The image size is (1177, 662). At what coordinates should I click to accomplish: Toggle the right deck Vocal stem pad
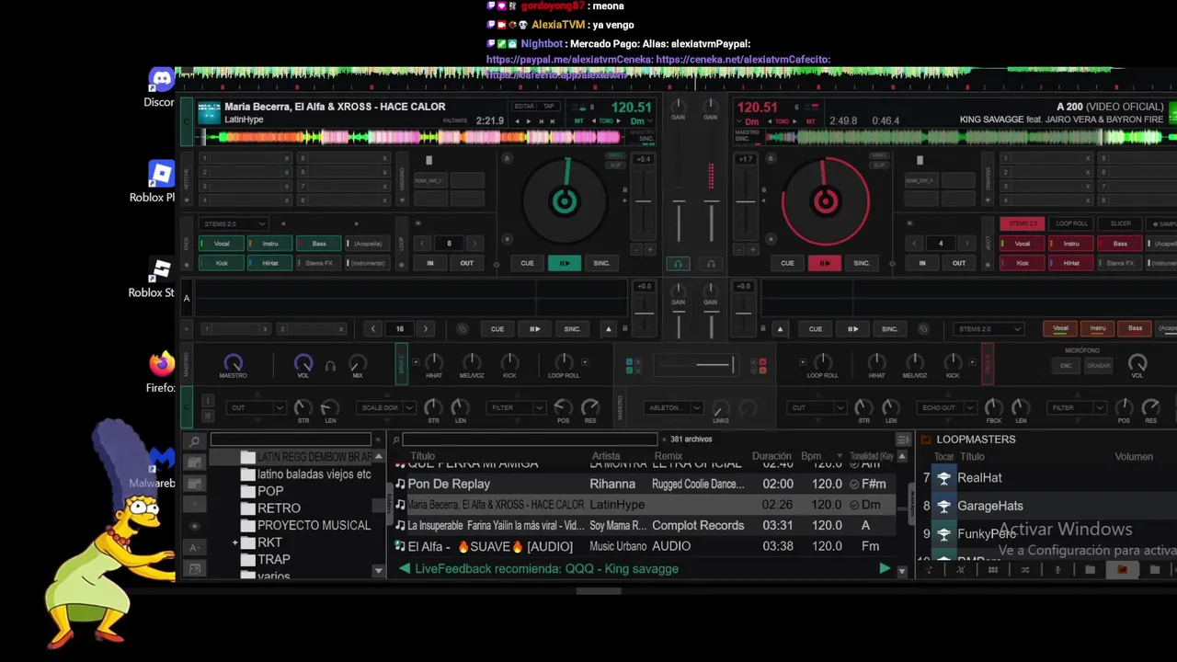pyautogui.click(x=1023, y=244)
